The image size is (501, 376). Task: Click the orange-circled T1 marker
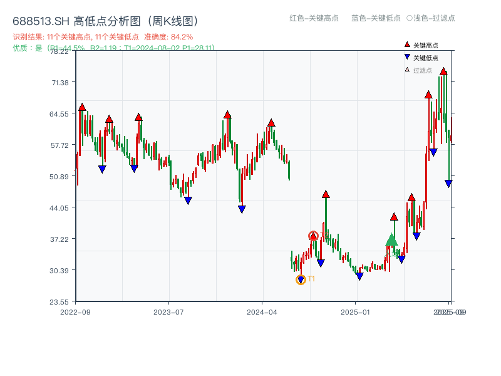(x=301, y=279)
